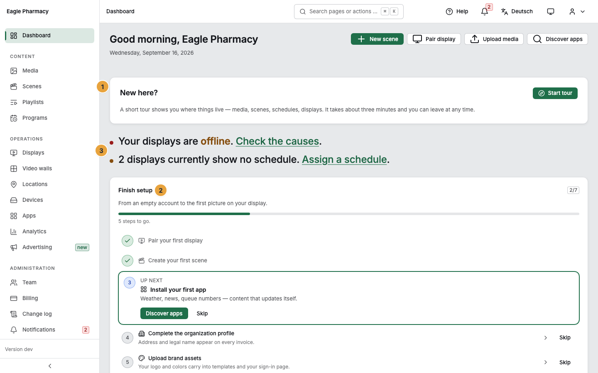Viewport: 598px width, 373px height.
Task: Switch the language to Deutsch
Action: point(517,12)
